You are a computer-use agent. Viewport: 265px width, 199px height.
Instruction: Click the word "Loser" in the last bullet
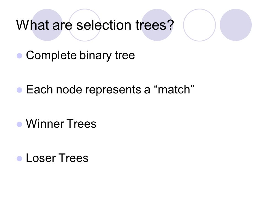41,158
